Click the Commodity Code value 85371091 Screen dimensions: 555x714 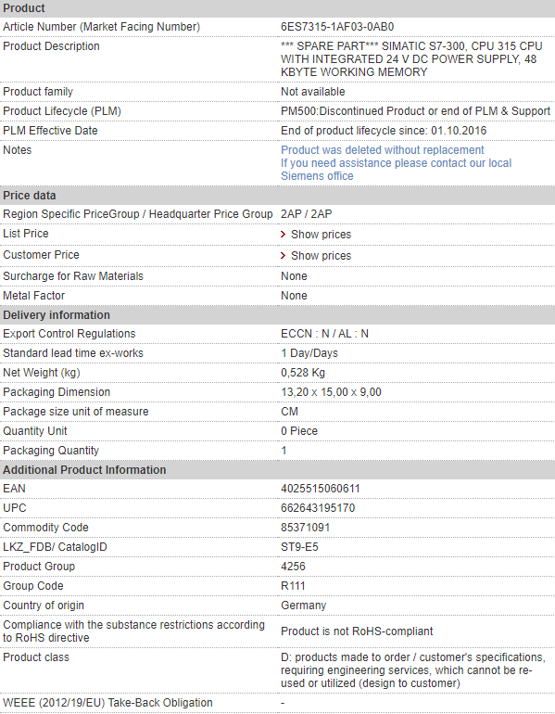point(305,528)
